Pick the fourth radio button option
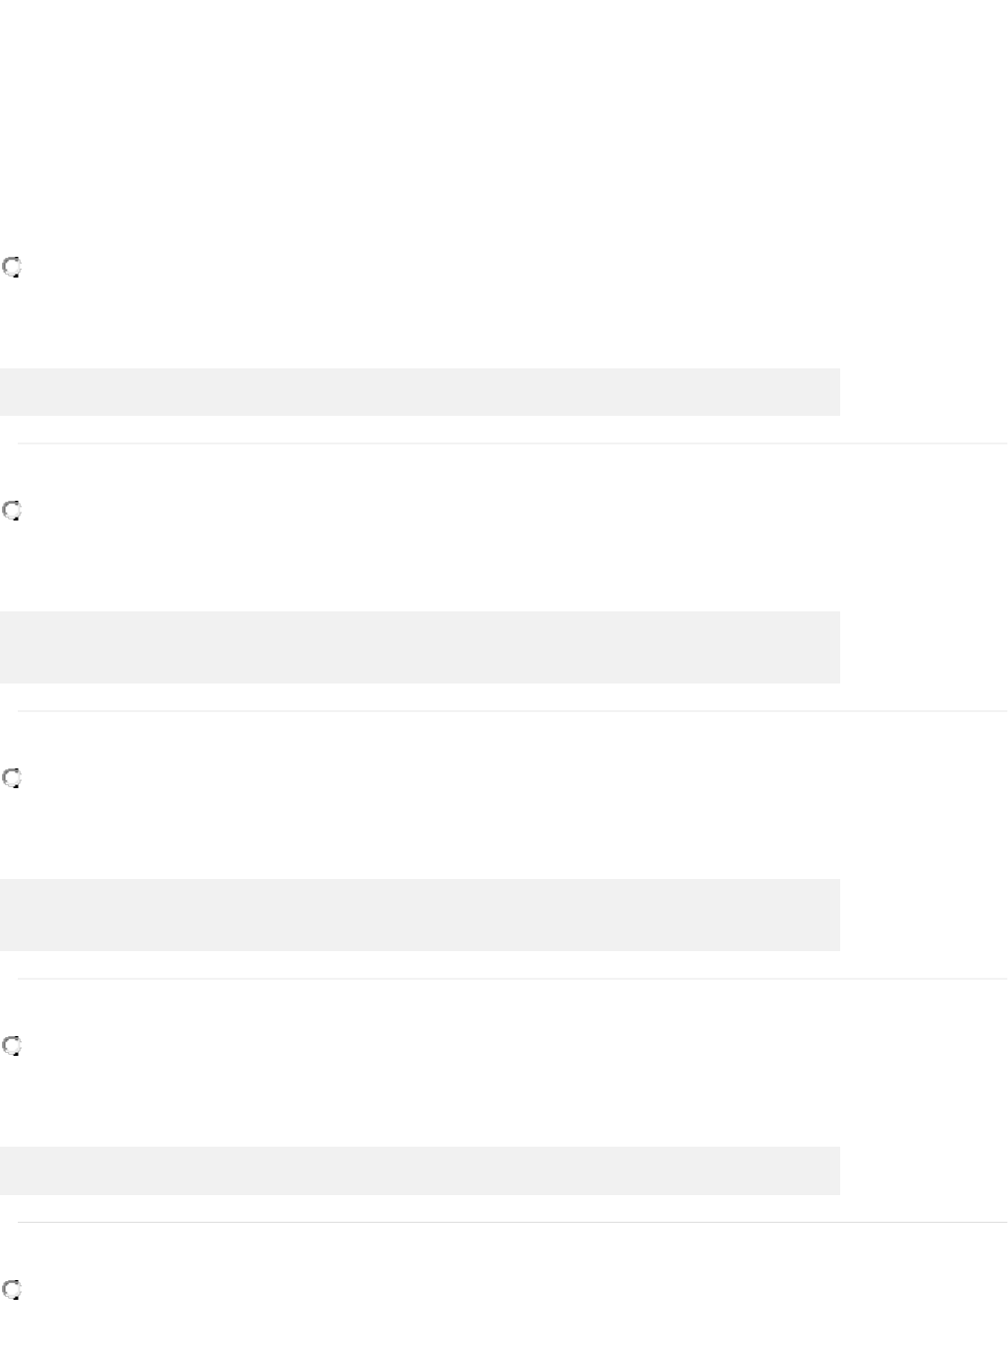This screenshot has width=1008, height=1363. (x=12, y=1045)
